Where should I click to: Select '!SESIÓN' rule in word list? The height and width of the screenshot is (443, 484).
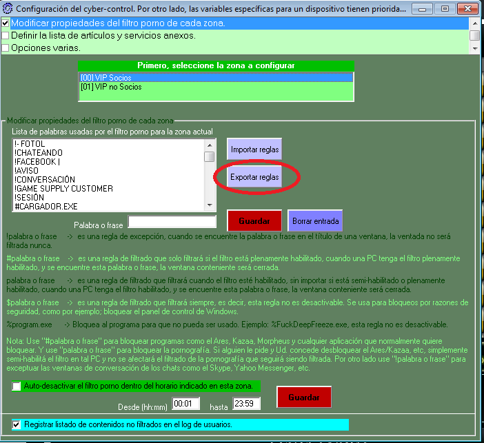[108, 198]
